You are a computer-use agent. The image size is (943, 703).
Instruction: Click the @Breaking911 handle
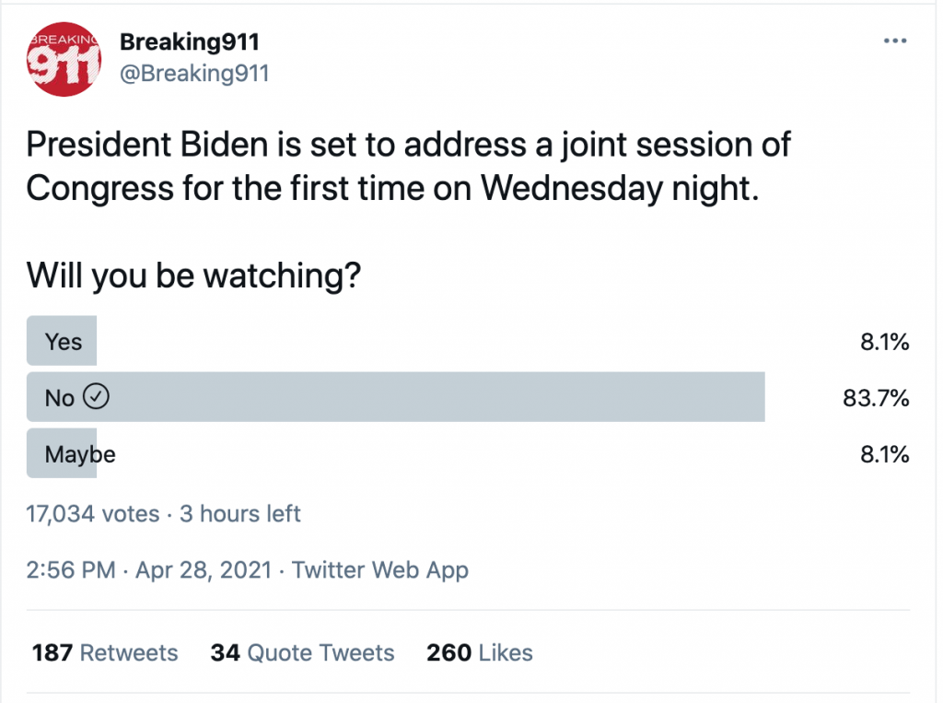point(194,73)
